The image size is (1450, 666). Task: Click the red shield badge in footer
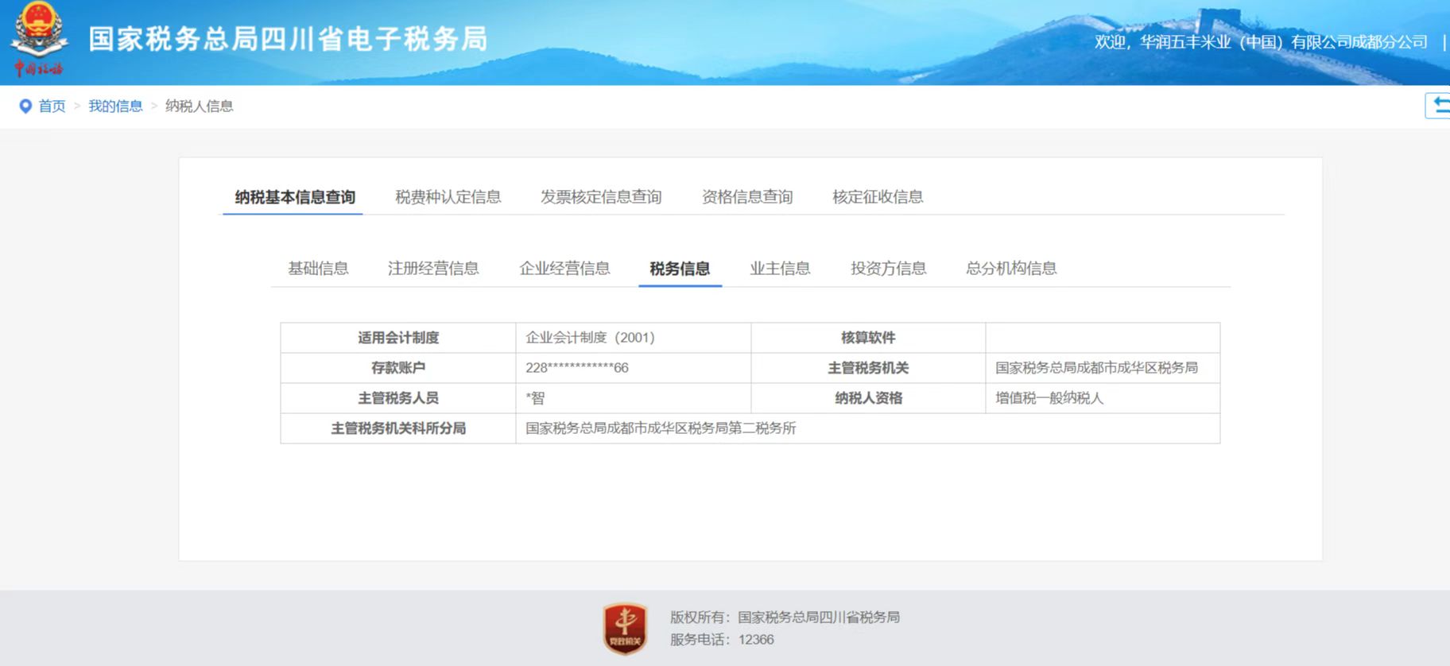click(x=625, y=628)
